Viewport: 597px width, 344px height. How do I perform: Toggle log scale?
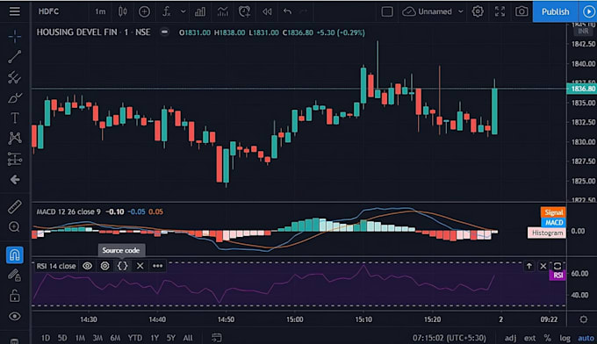(x=565, y=338)
